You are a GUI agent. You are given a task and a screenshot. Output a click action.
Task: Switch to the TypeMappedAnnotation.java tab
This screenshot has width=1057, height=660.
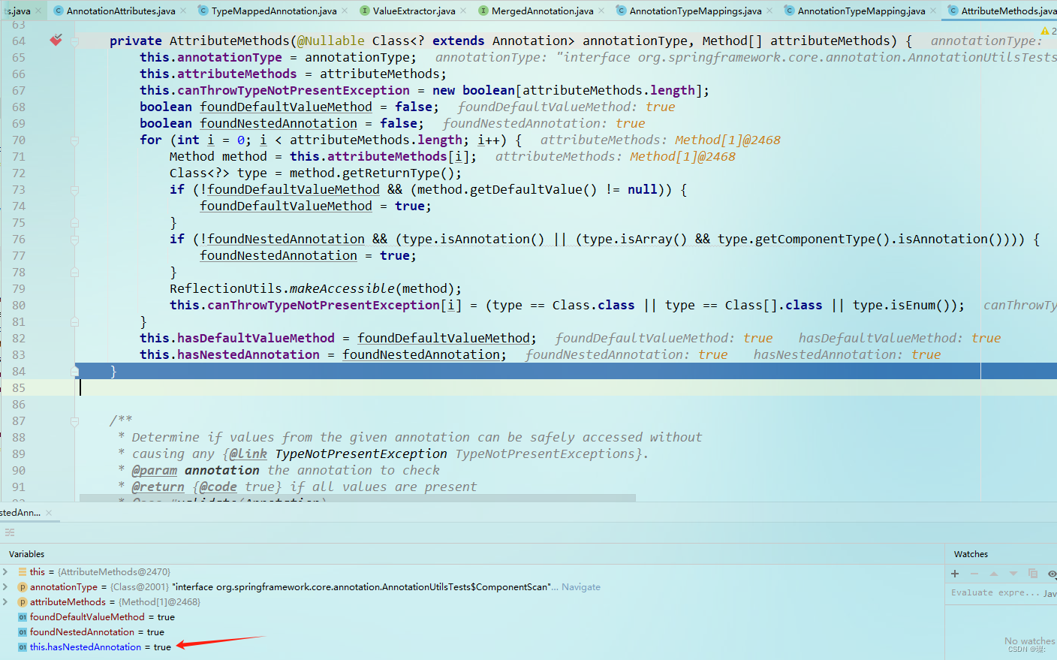(274, 11)
